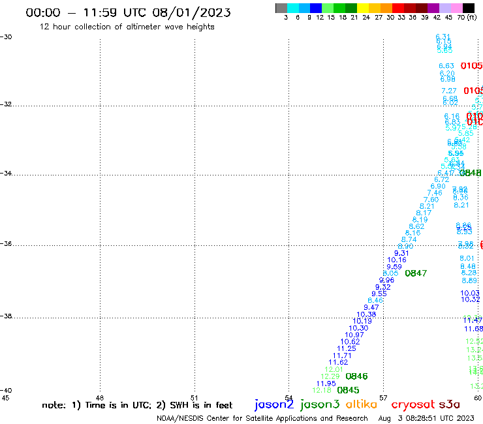The width and height of the screenshot is (483, 424).
Task: Select the black swatch ending the color scale
Action: (x=469, y=8)
